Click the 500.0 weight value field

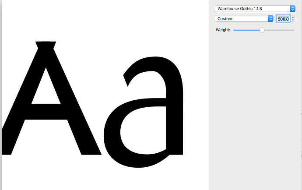coord(283,19)
